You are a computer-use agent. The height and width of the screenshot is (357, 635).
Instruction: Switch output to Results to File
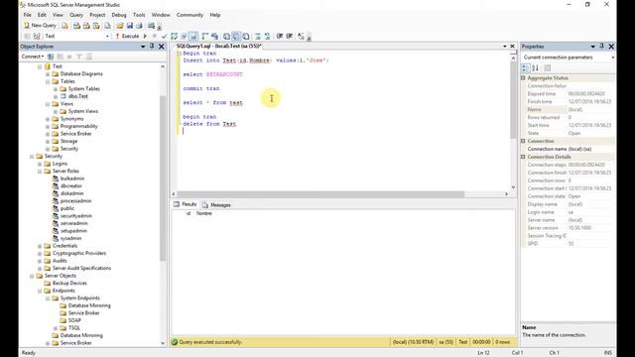(246, 36)
